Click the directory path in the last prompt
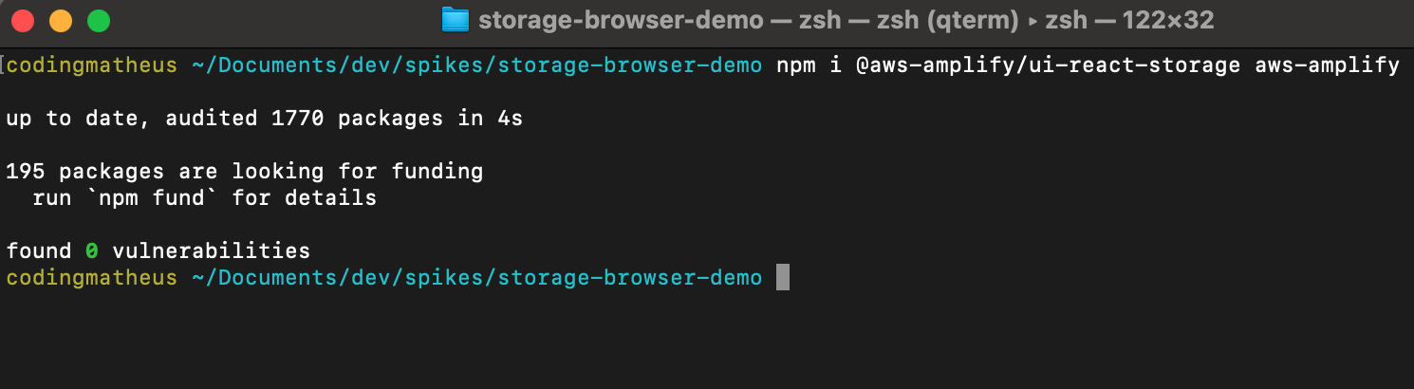1414x389 pixels. click(476, 278)
